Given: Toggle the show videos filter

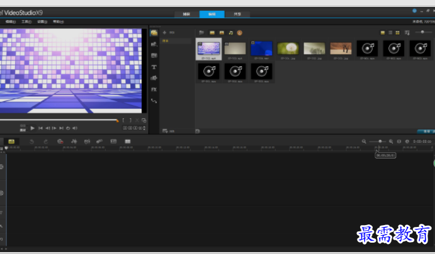Looking at the screenshot, I should point(212,33).
